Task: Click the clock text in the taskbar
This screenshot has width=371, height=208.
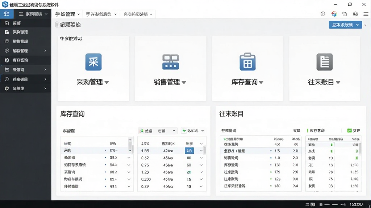Action: click(x=357, y=204)
